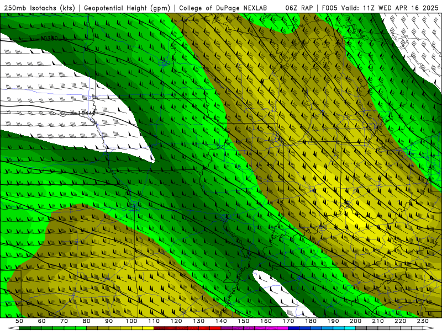Click the 180 value on the color scale
The height and width of the screenshot is (331, 442).
311,321
